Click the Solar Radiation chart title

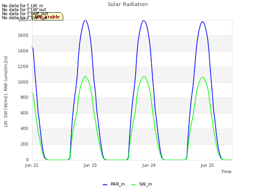pyautogui.click(x=128, y=4)
